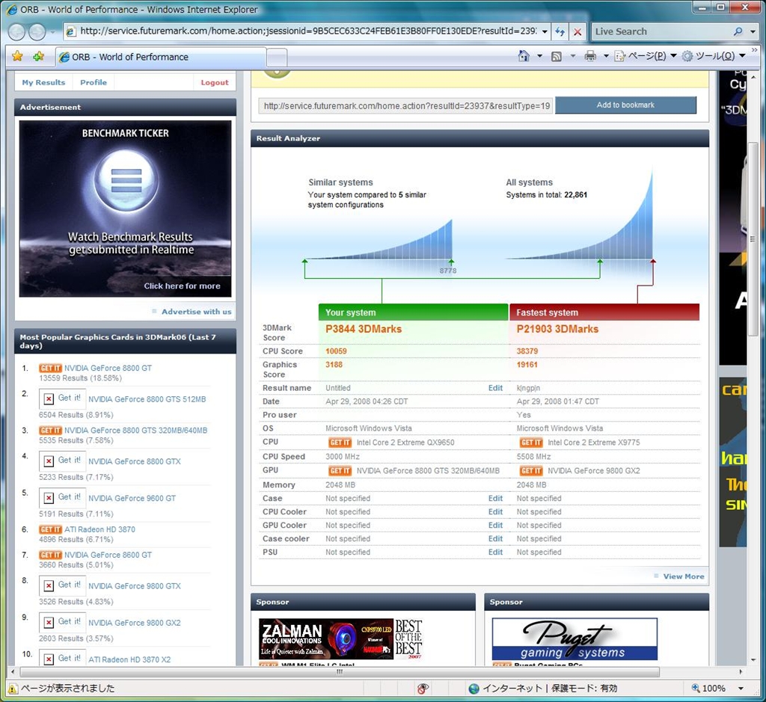Open the My Results tab
This screenshot has height=702, width=766.
tap(43, 82)
